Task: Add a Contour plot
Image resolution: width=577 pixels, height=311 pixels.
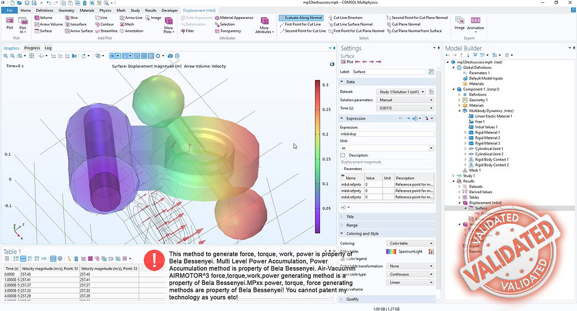Action: point(104,24)
